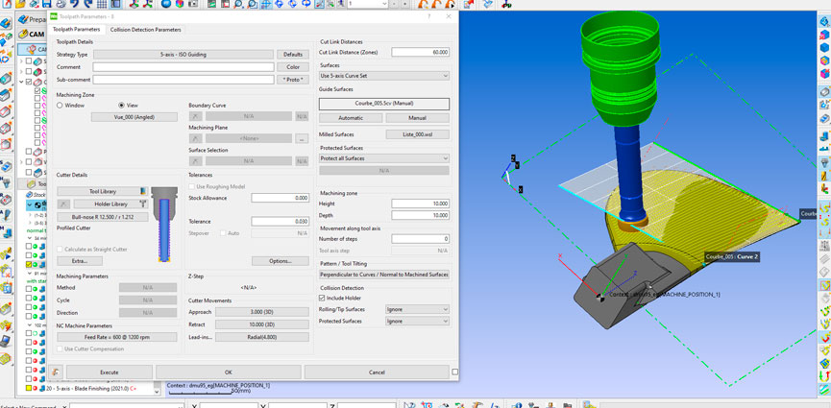Click the Machining Plane browse button
The height and width of the screenshot is (408, 831).
pyautogui.click(x=302, y=138)
